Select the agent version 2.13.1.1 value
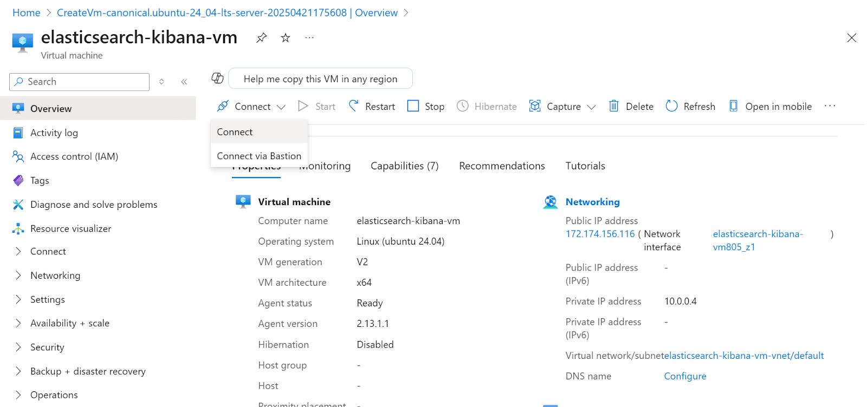Image resolution: width=867 pixels, height=407 pixels. tap(373, 324)
